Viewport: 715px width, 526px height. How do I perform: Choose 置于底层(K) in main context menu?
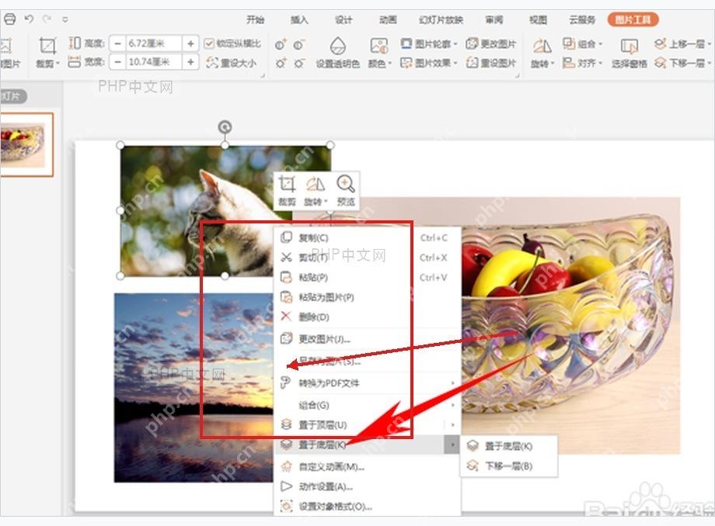359,445
